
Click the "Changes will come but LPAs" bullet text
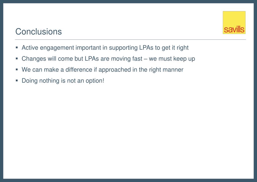pyautogui.click(x=108, y=59)
